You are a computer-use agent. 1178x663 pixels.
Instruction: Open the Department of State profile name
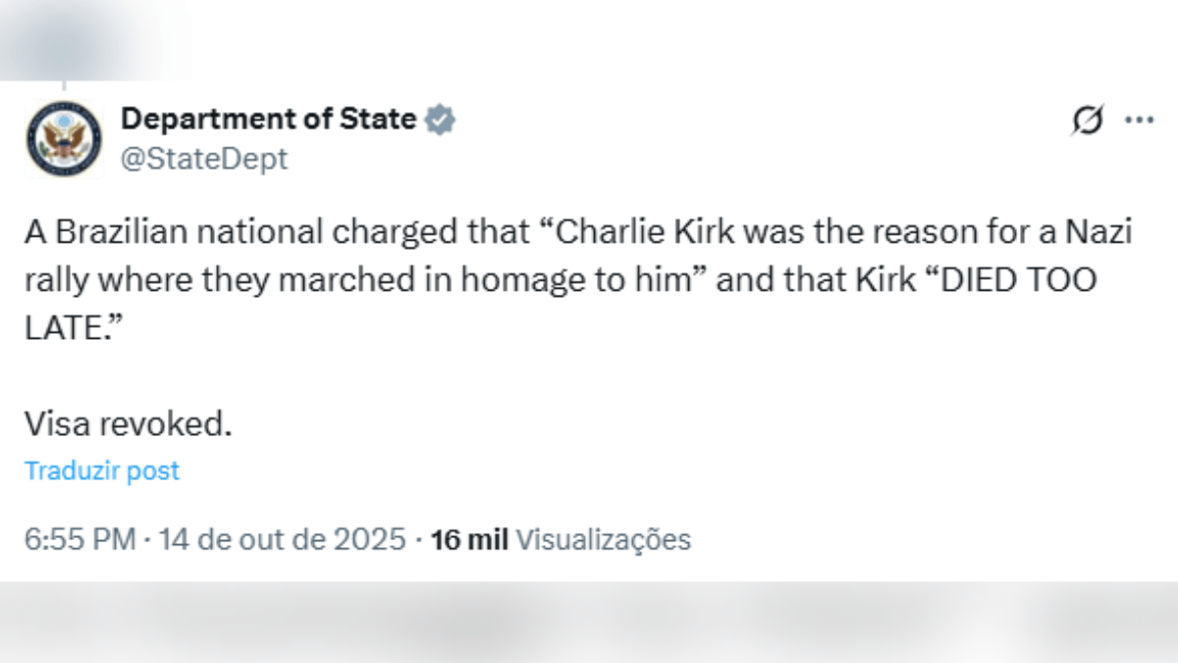point(268,119)
